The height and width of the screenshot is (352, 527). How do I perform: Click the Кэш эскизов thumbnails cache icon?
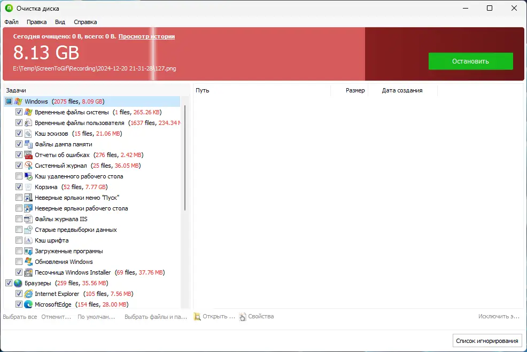point(28,133)
